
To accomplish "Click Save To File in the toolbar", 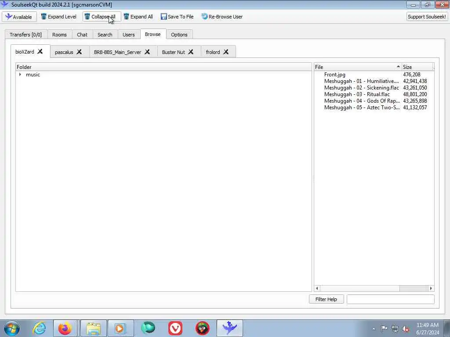I will pyautogui.click(x=177, y=17).
